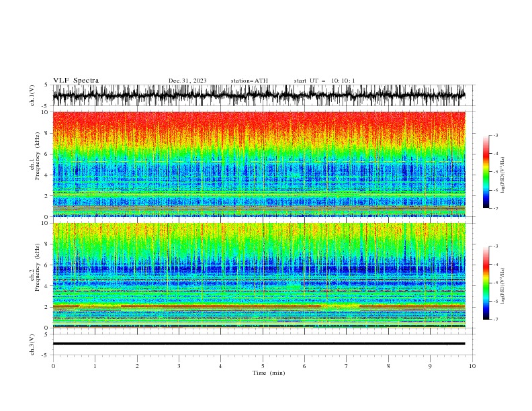Screen dimensions: 532x411
Task: Click time axis tick label '3'
Action: (x=179, y=366)
